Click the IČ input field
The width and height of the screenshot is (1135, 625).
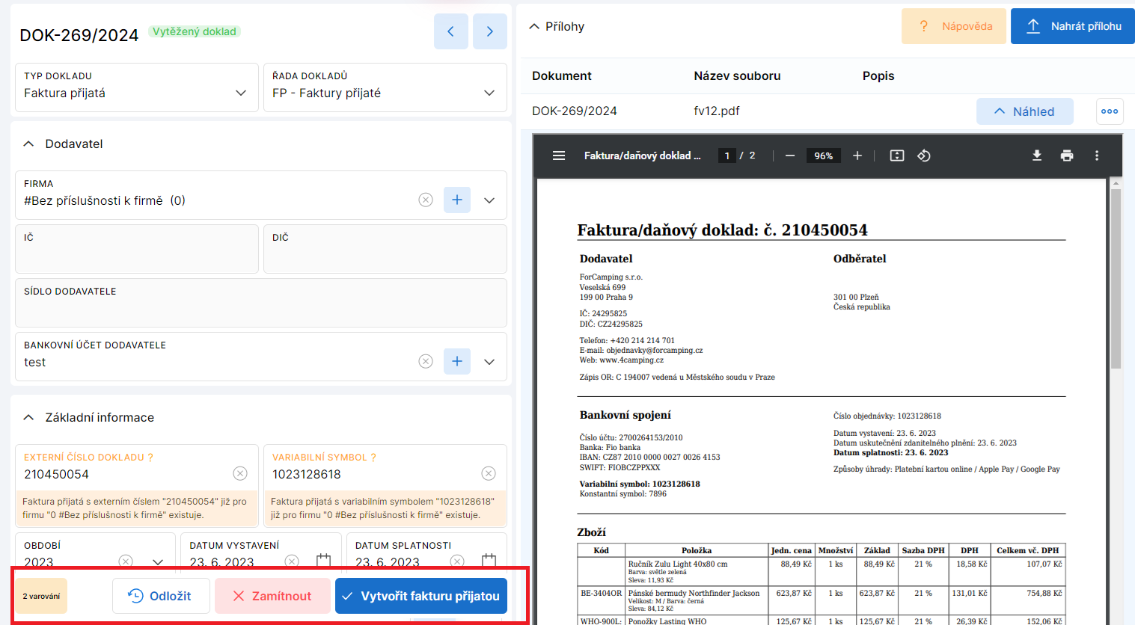[x=137, y=249]
